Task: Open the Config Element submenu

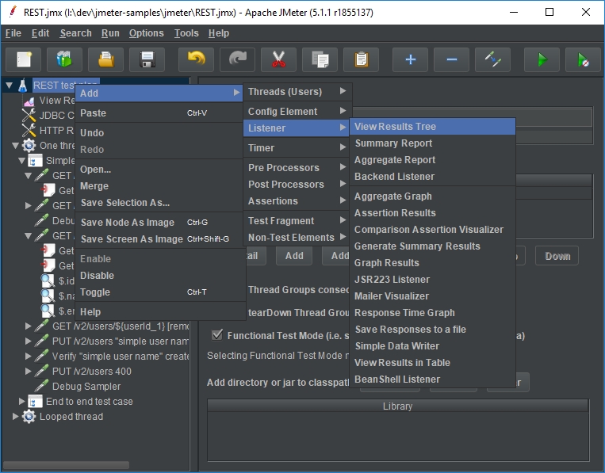Action: coord(297,112)
